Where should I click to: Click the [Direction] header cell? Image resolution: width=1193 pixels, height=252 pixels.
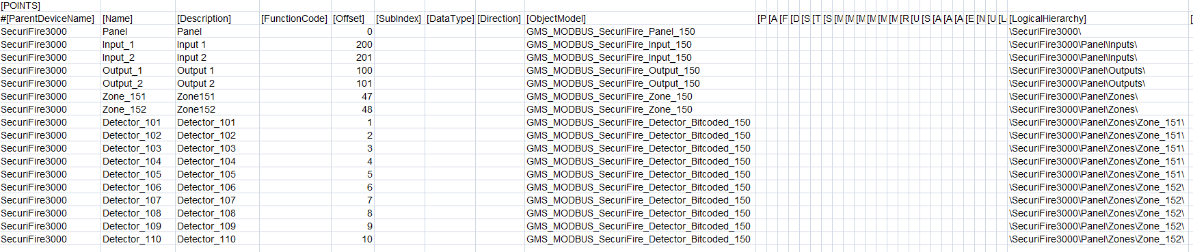coord(500,18)
